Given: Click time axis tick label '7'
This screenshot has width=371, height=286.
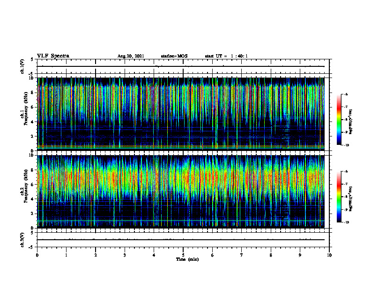Looking at the screenshot, I should click(242, 255).
